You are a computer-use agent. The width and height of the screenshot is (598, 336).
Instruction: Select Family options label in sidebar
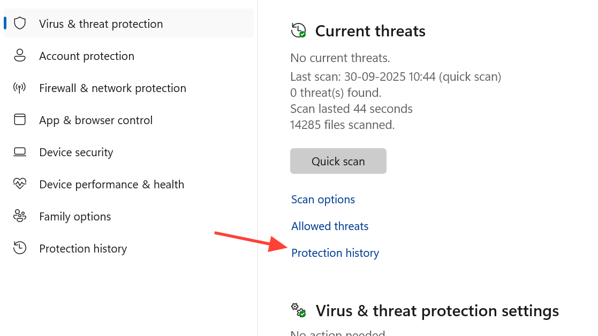point(75,217)
